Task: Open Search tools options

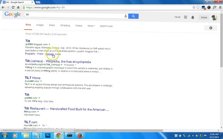Action: pyautogui.click(x=106, y=26)
